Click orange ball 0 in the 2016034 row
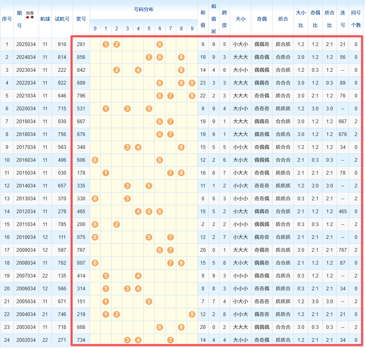 95,160
